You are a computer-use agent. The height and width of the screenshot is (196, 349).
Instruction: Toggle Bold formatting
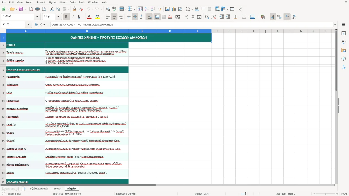click(66, 17)
